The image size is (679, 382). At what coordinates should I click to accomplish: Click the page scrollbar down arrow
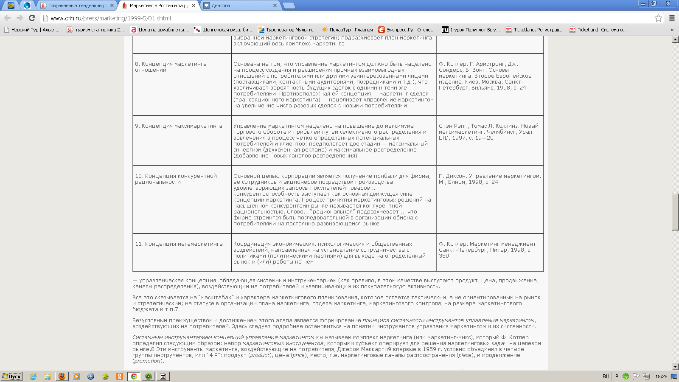click(676, 367)
